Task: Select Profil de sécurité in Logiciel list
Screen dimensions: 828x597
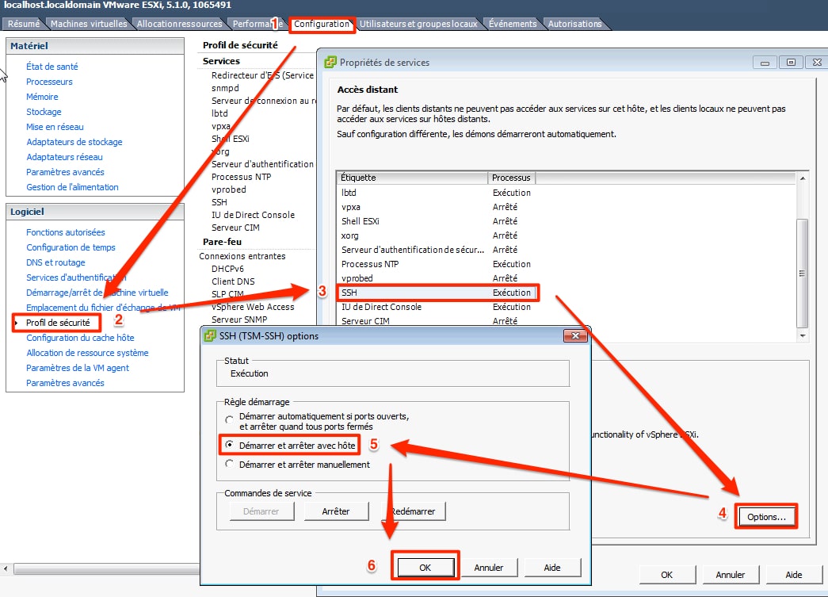Action: pyautogui.click(x=58, y=323)
